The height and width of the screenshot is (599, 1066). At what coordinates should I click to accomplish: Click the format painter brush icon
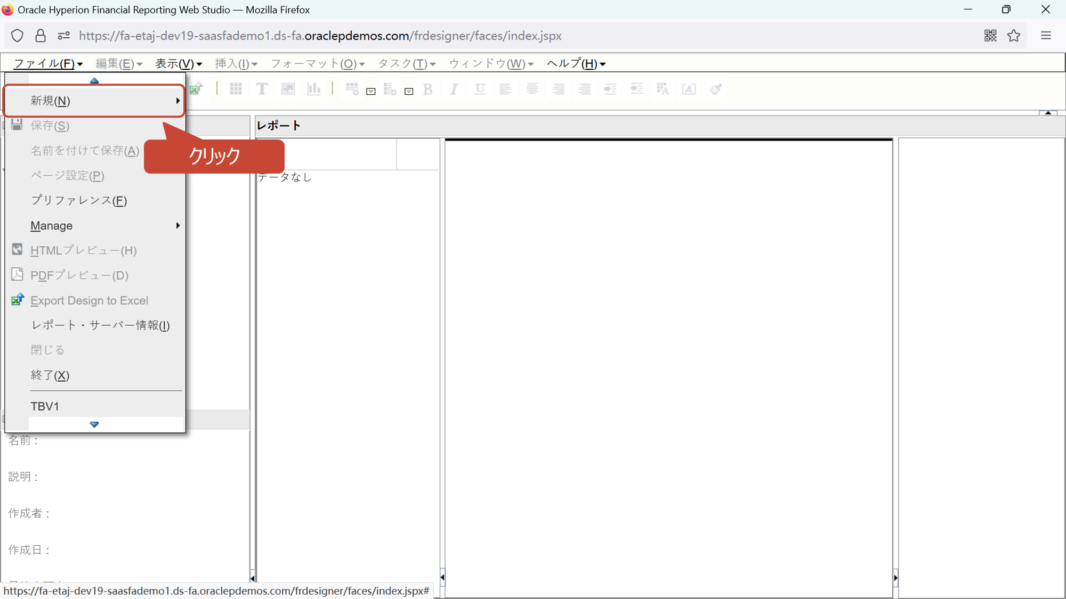(715, 89)
